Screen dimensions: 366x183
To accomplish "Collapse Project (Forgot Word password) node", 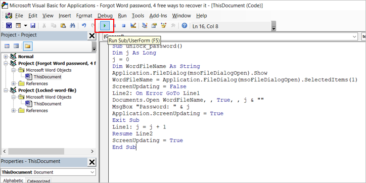I will (x=6, y=63).
